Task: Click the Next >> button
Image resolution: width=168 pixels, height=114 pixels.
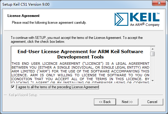Action: click(127, 102)
